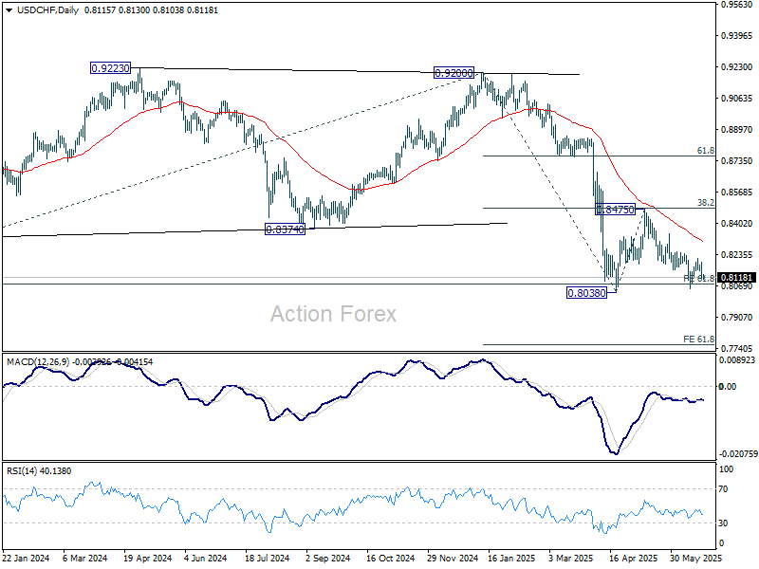Click the 0.79070 price axis value
Viewport: 759px width, 569px height.
[x=737, y=318]
